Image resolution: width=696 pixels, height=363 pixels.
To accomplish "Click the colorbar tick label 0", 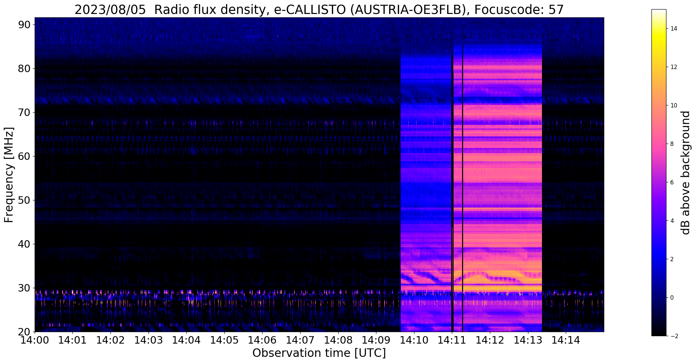I will coord(672,298).
